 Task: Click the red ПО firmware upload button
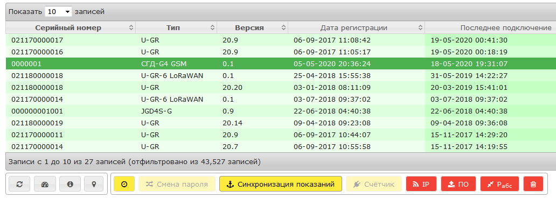458,184
